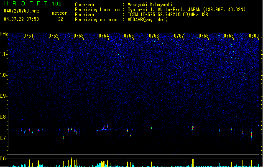Select the antenna value A504HB(yagi 4el)
This screenshot has width=263, height=167.
148,20
